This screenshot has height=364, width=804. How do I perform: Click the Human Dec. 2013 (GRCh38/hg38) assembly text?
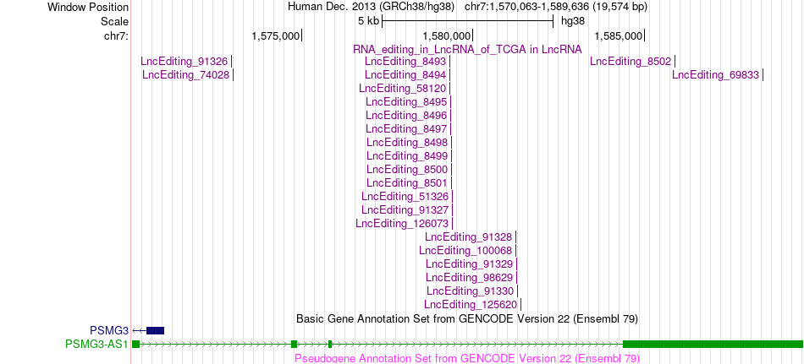coord(372,7)
